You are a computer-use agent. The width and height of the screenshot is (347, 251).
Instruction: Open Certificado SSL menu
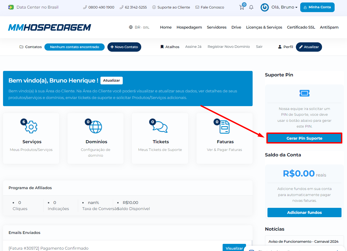coord(301,27)
